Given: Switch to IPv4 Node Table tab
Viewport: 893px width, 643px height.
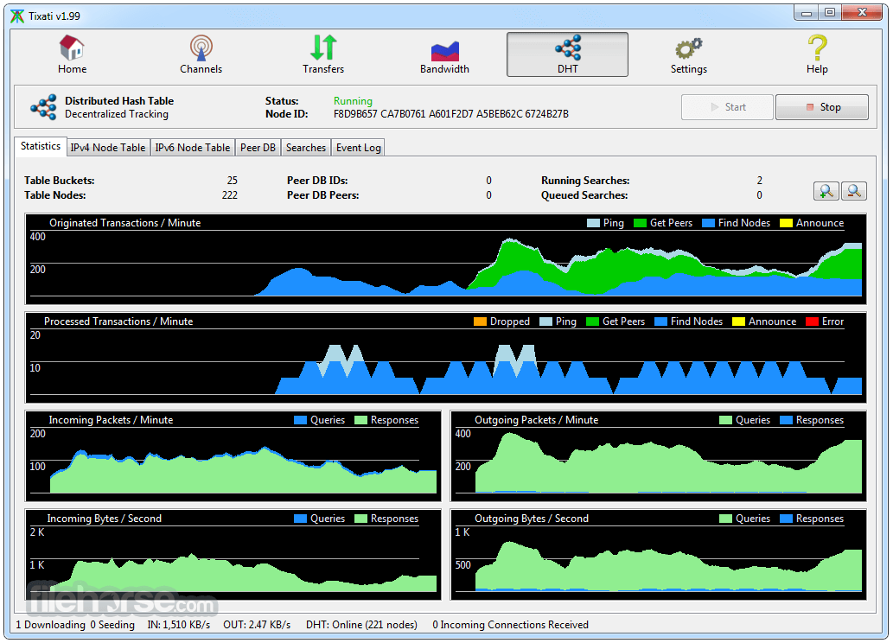Looking at the screenshot, I should (108, 148).
